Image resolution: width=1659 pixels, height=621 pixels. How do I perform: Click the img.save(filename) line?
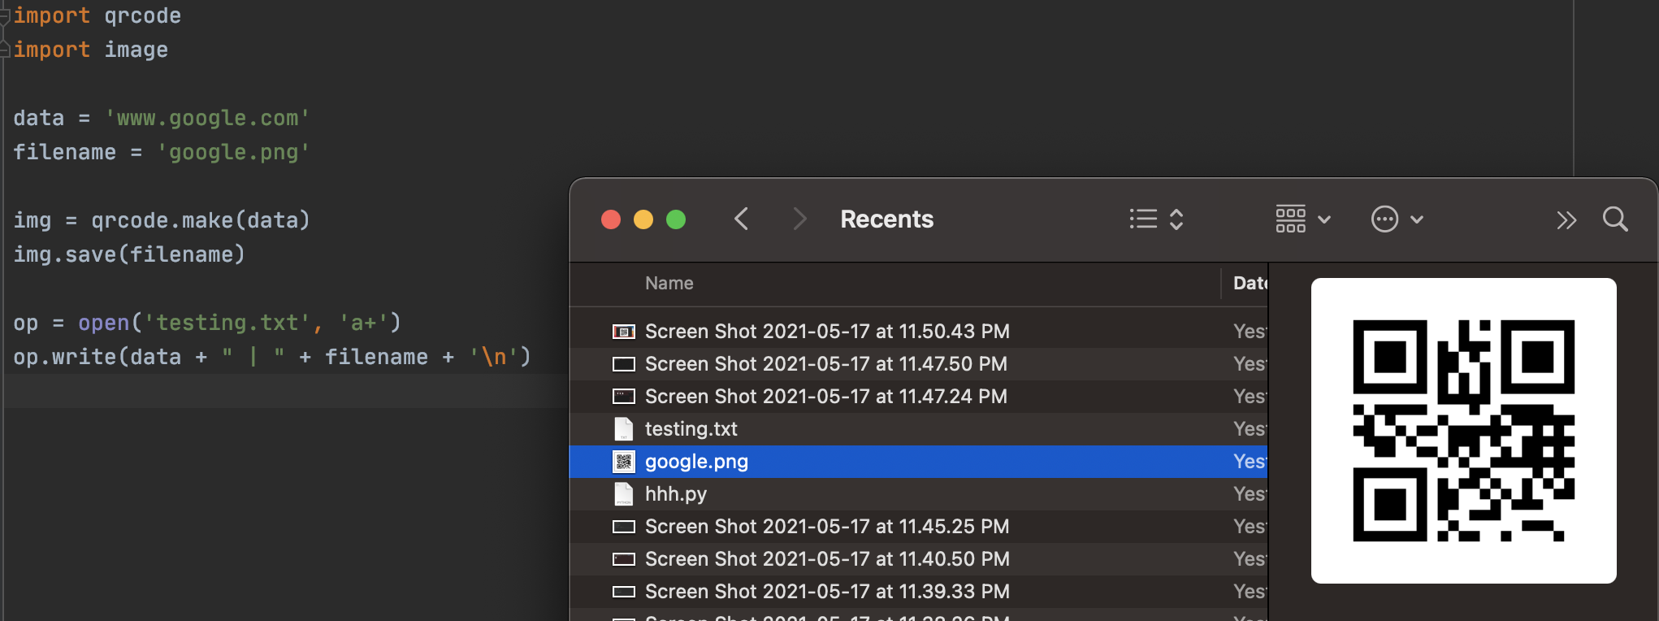click(x=129, y=254)
